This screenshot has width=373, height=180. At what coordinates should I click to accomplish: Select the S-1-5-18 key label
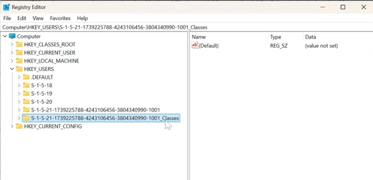pyautogui.click(x=41, y=85)
